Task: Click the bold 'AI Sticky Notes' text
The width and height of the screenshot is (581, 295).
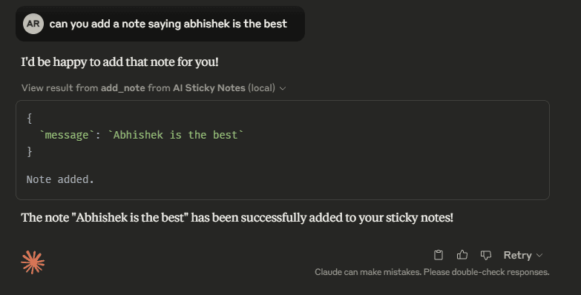Action: [209, 87]
